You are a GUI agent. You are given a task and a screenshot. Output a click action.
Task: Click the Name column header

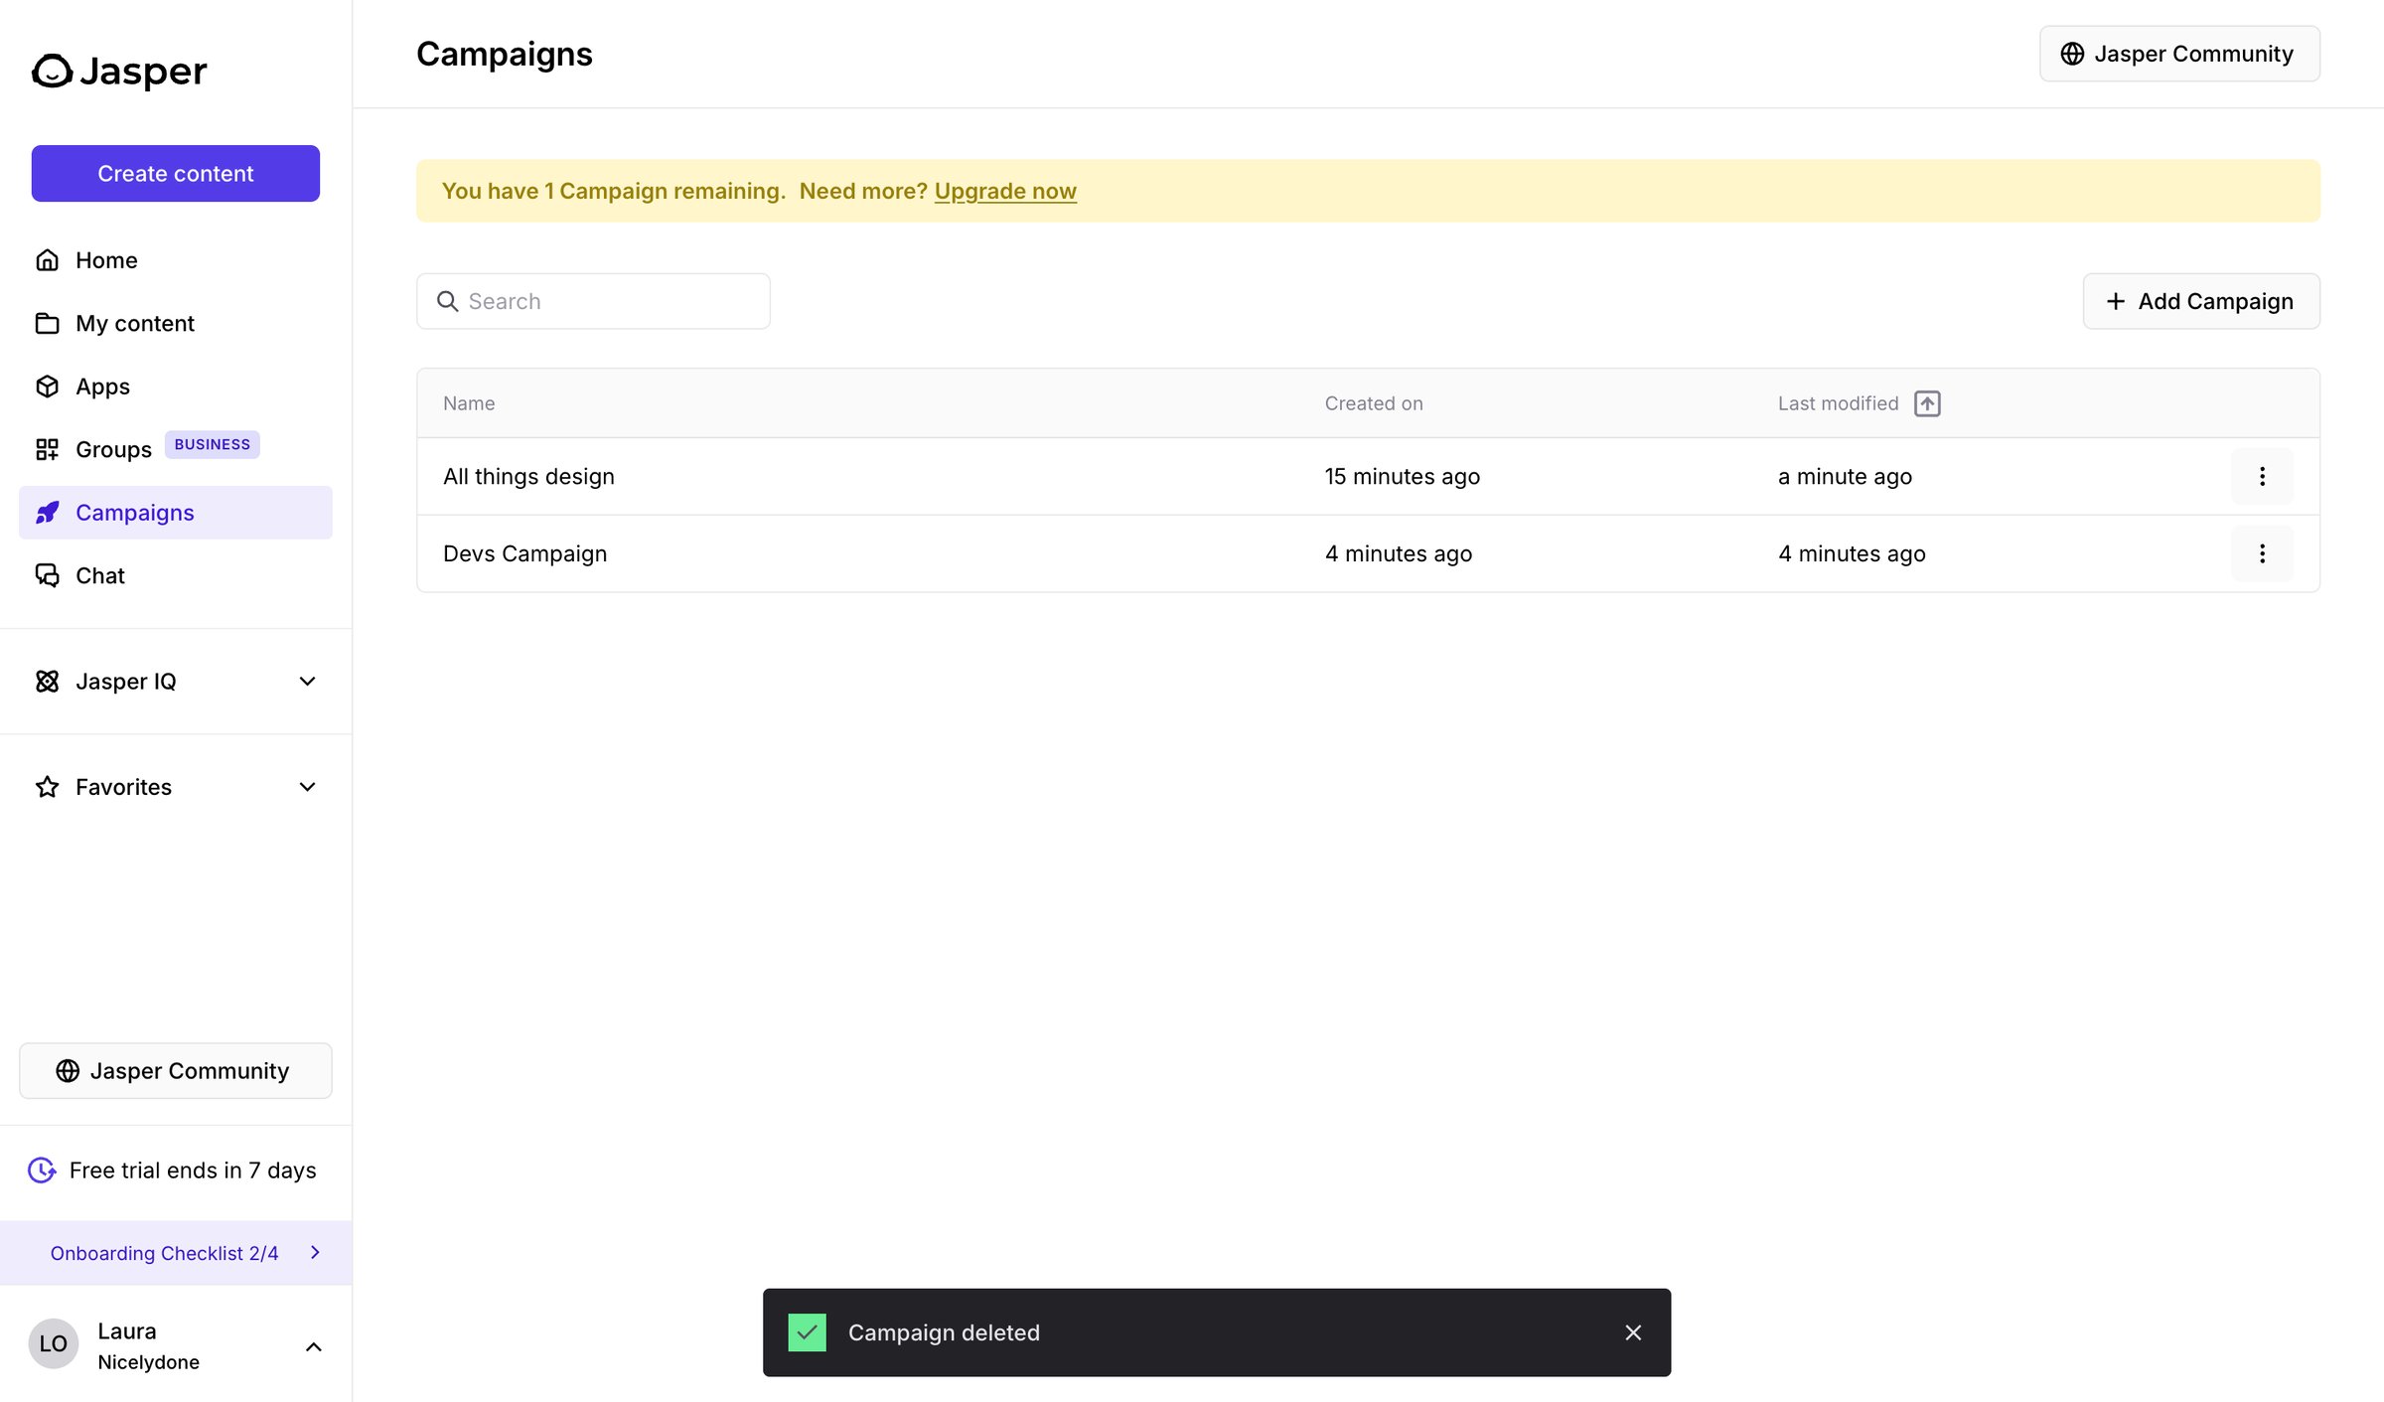tap(469, 403)
